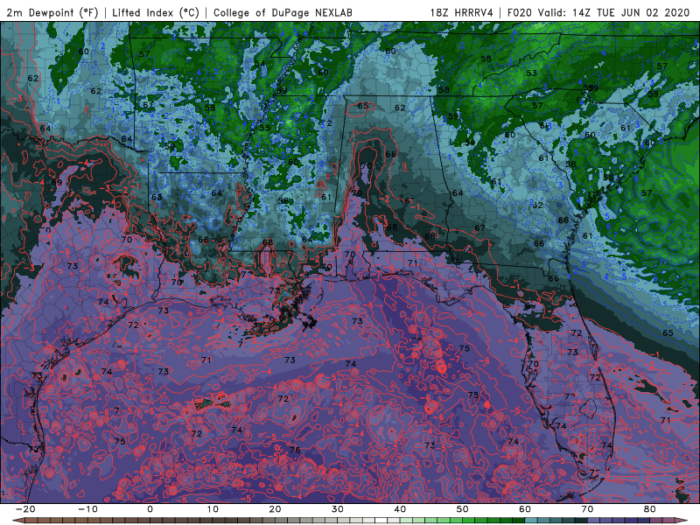Click 'F020 Valid: 14Z TUE JUN 02 2020' text

click(x=598, y=12)
